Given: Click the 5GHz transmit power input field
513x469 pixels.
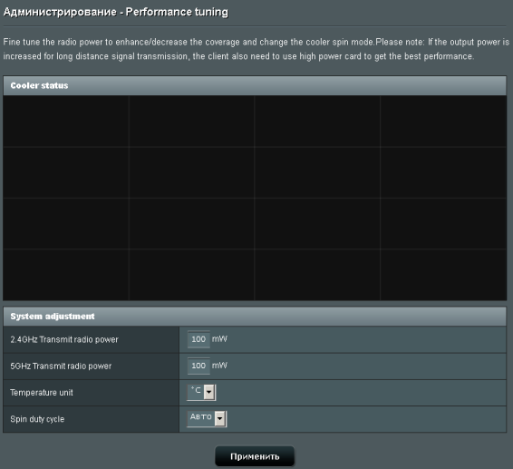Looking at the screenshot, I should [x=198, y=366].
